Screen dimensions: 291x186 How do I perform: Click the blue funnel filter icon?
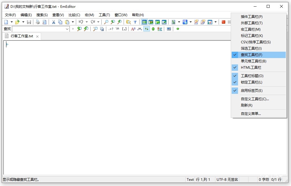point(135,22)
